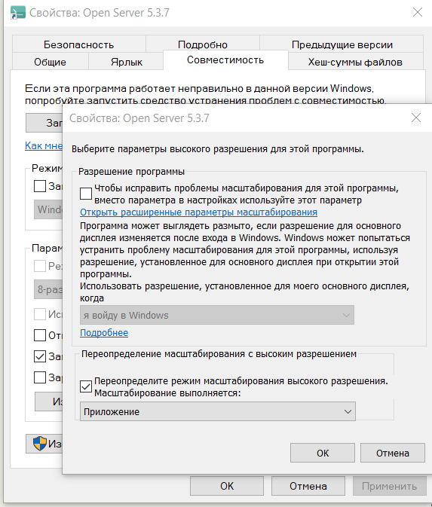Close the outer Properties window
Screen dimensions: 432x507
(x=418, y=12)
